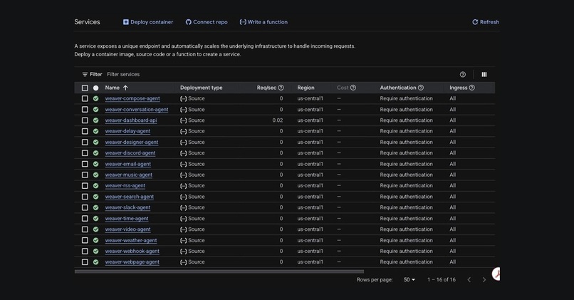The image size is (574, 300).
Task: Select the weaver-rss-agent checkbox
Action: [x=85, y=186]
